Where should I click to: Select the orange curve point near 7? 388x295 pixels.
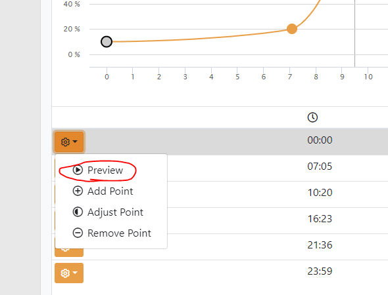(292, 29)
